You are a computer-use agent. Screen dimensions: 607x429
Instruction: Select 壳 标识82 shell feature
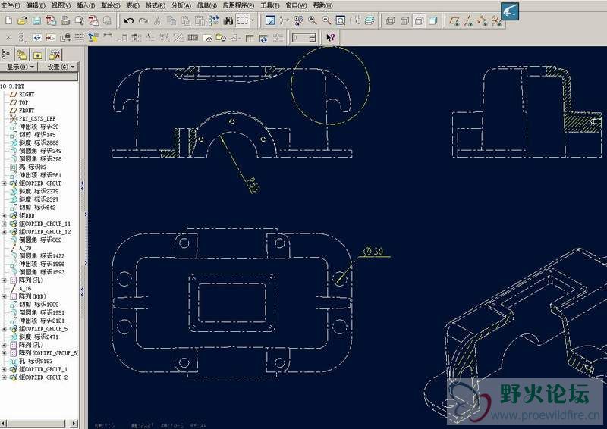click(28, 167)
